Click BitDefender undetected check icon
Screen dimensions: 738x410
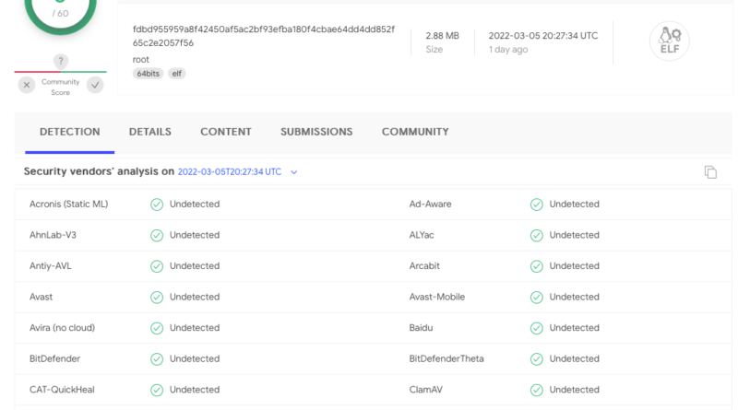(x=157, y=359)
